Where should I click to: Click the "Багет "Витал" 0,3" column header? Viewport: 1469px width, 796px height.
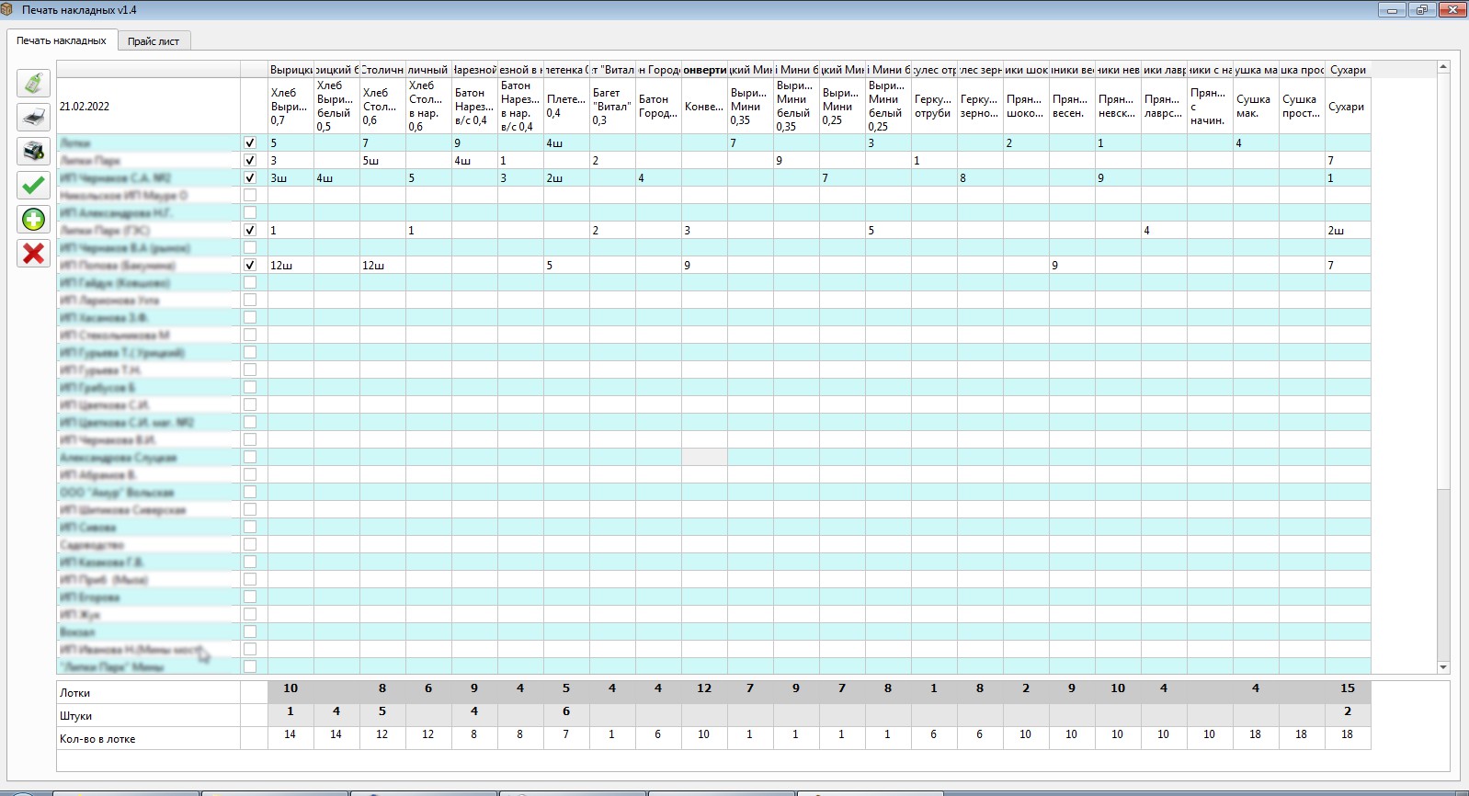tap(612, 107)
